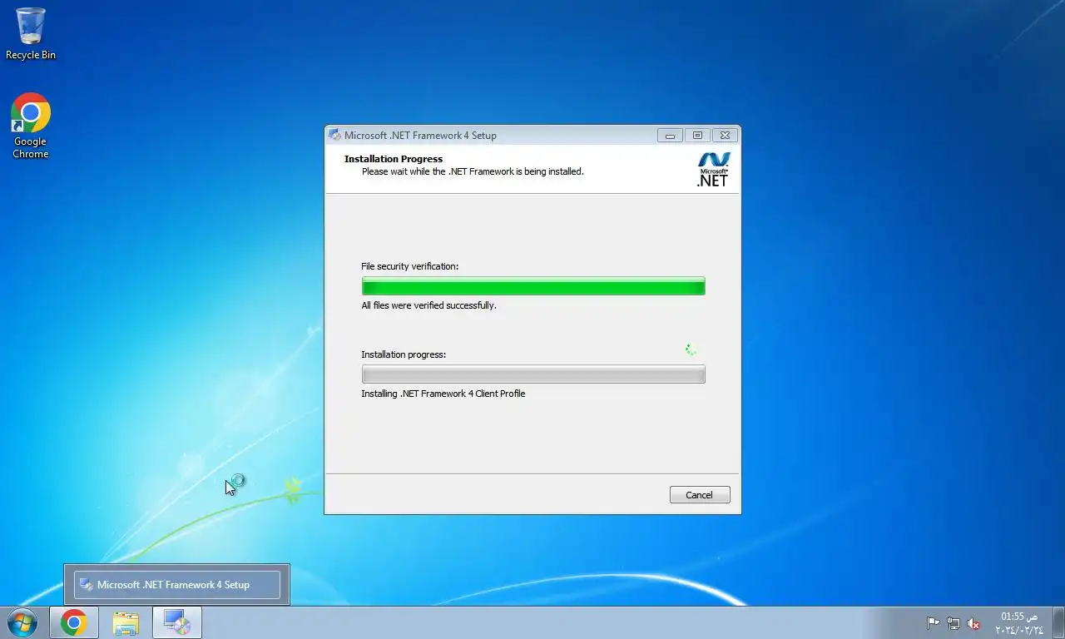Open the network tray icon
This screenshot has width=1065, height=639.
click(954, 623)
